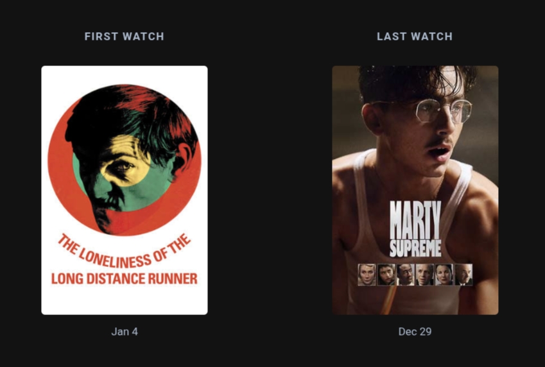This screenshot has height=367, width=545.
Task: Click the 'LONG DISTANCE RUNNER' red text
Action: [x=125, y=278]
